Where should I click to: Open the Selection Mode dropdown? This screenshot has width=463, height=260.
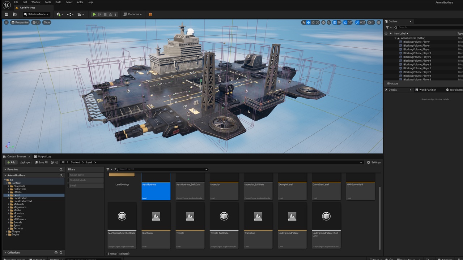click(x=37, y=14)
